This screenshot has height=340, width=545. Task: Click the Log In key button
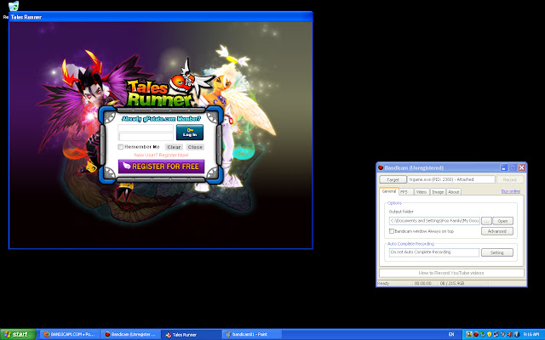tap(190, 133)
